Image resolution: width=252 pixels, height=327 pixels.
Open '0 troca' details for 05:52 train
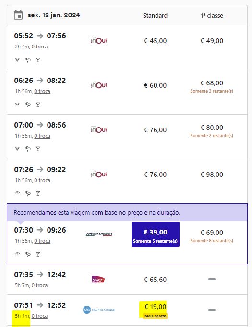(39, 47)
